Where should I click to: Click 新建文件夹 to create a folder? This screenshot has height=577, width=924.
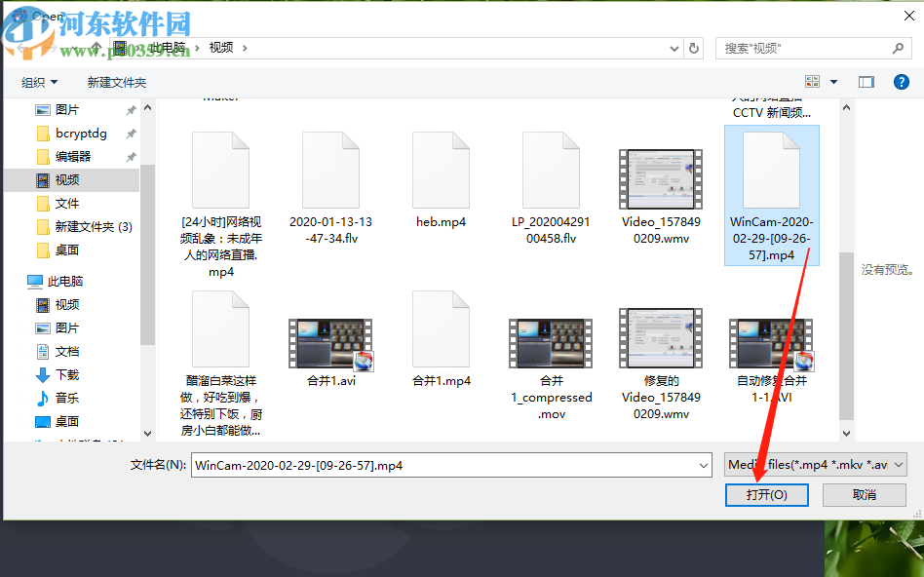(116, 82)
